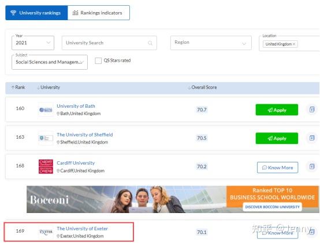Sort by the University column header
Image resolution: width=320 pixels, height=243 pixels.
(49, 88)
